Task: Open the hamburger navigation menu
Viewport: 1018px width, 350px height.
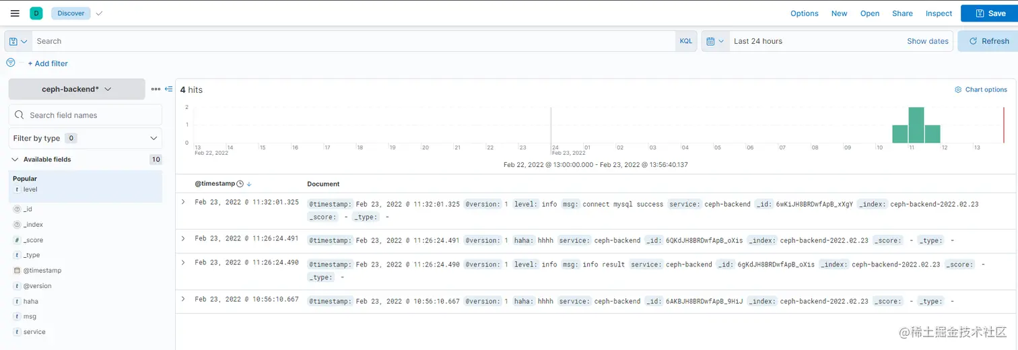Action: click(15, 13)
